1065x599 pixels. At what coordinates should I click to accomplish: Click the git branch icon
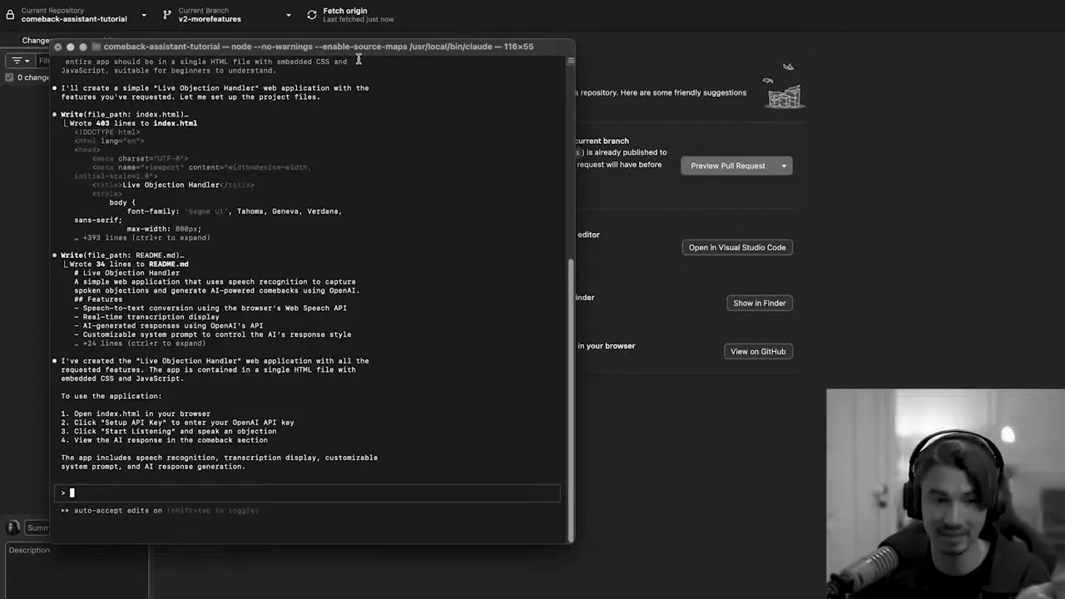[x=167, y=15]
